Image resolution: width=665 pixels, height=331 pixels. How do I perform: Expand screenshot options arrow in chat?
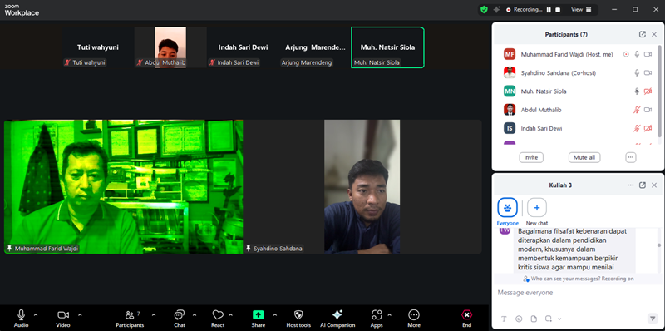pyautogui.click(x=559, y=319)
